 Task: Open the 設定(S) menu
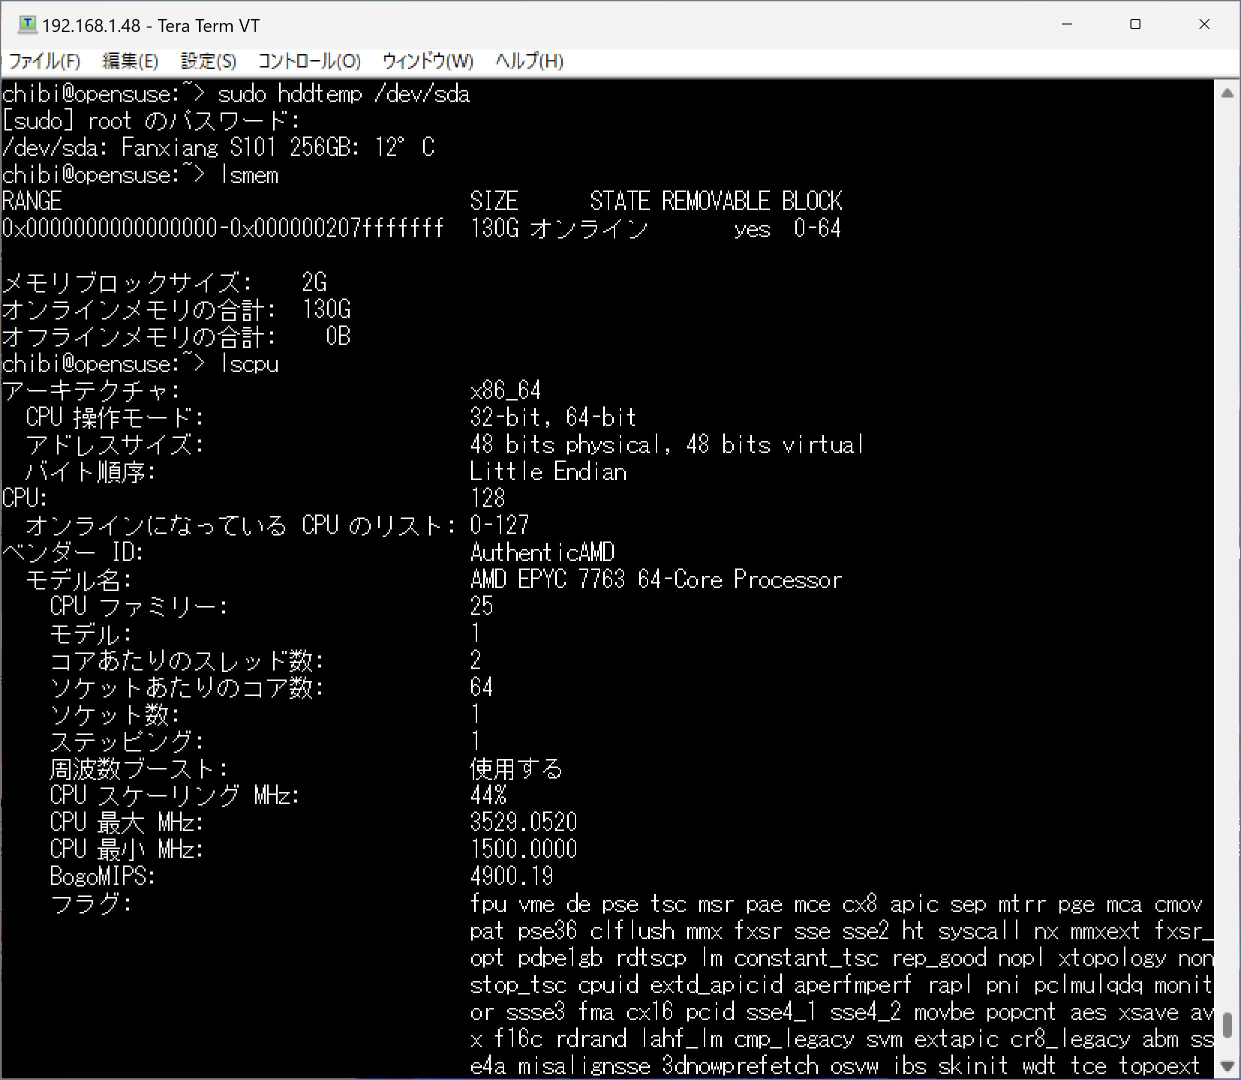[x=209, y=61]
